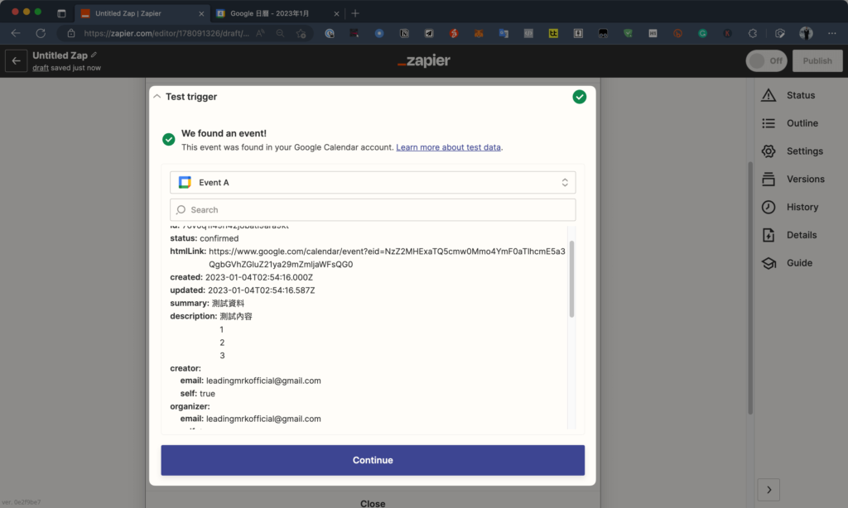Reload the page with refresh icon
The image size is (848, 508).
(x=41, y=33)
